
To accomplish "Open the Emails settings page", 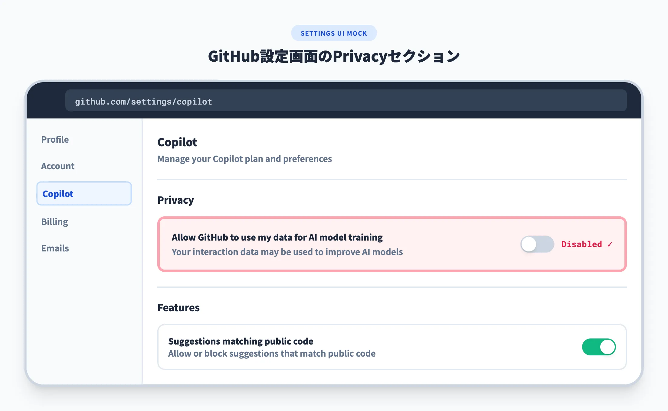I will point(55,248).
